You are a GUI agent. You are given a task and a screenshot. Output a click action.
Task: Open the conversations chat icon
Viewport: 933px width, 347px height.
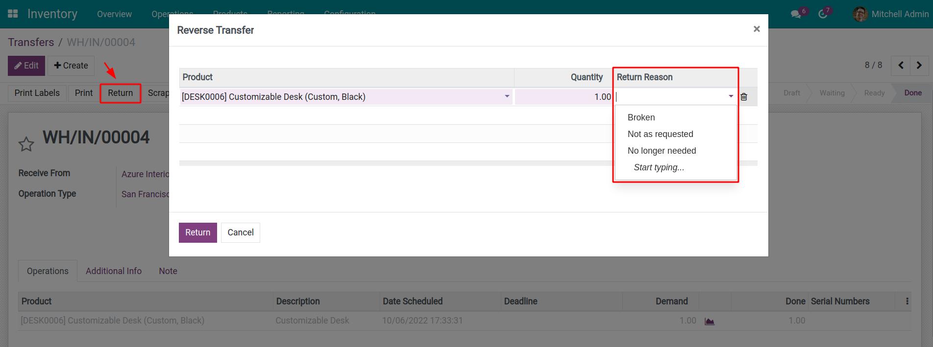[x=796, y=14]
